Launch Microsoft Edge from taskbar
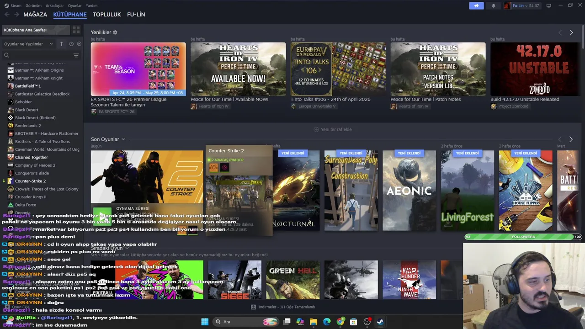Image resolution: width=585 pixels, height=329 pixels. pos(327,322)
